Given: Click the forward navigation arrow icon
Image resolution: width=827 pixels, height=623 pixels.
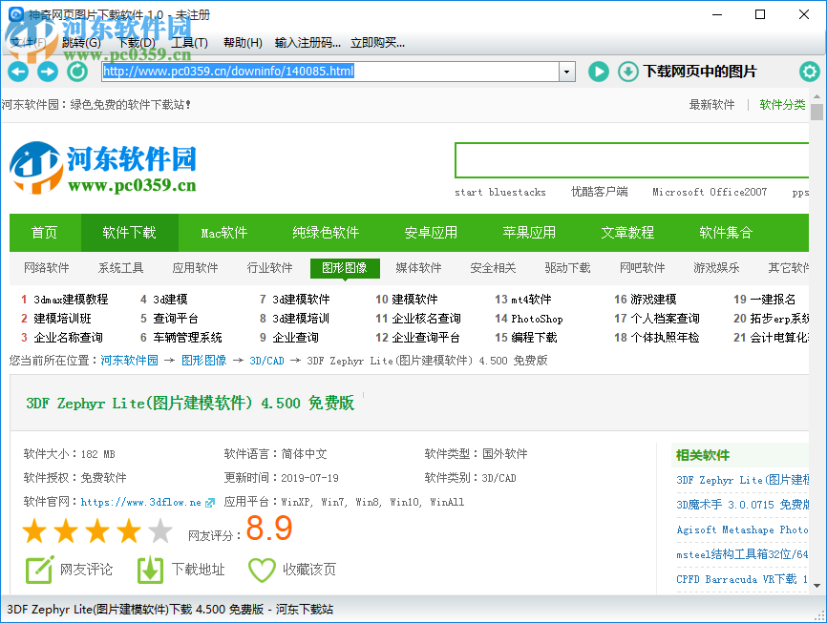Looking at the screenshot, I should click(x=47, y=72).
